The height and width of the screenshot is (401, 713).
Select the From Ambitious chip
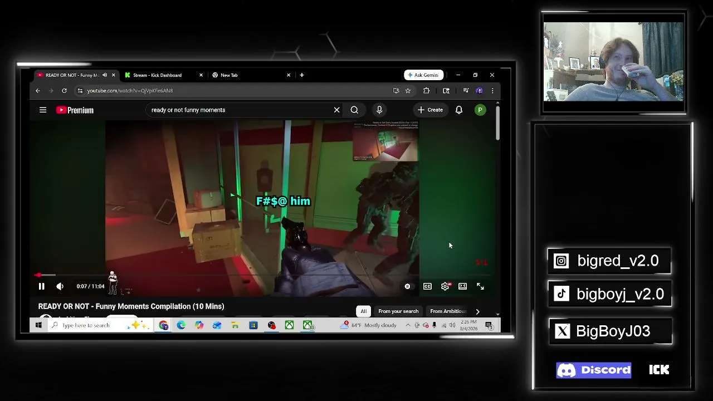click(448, 311)
